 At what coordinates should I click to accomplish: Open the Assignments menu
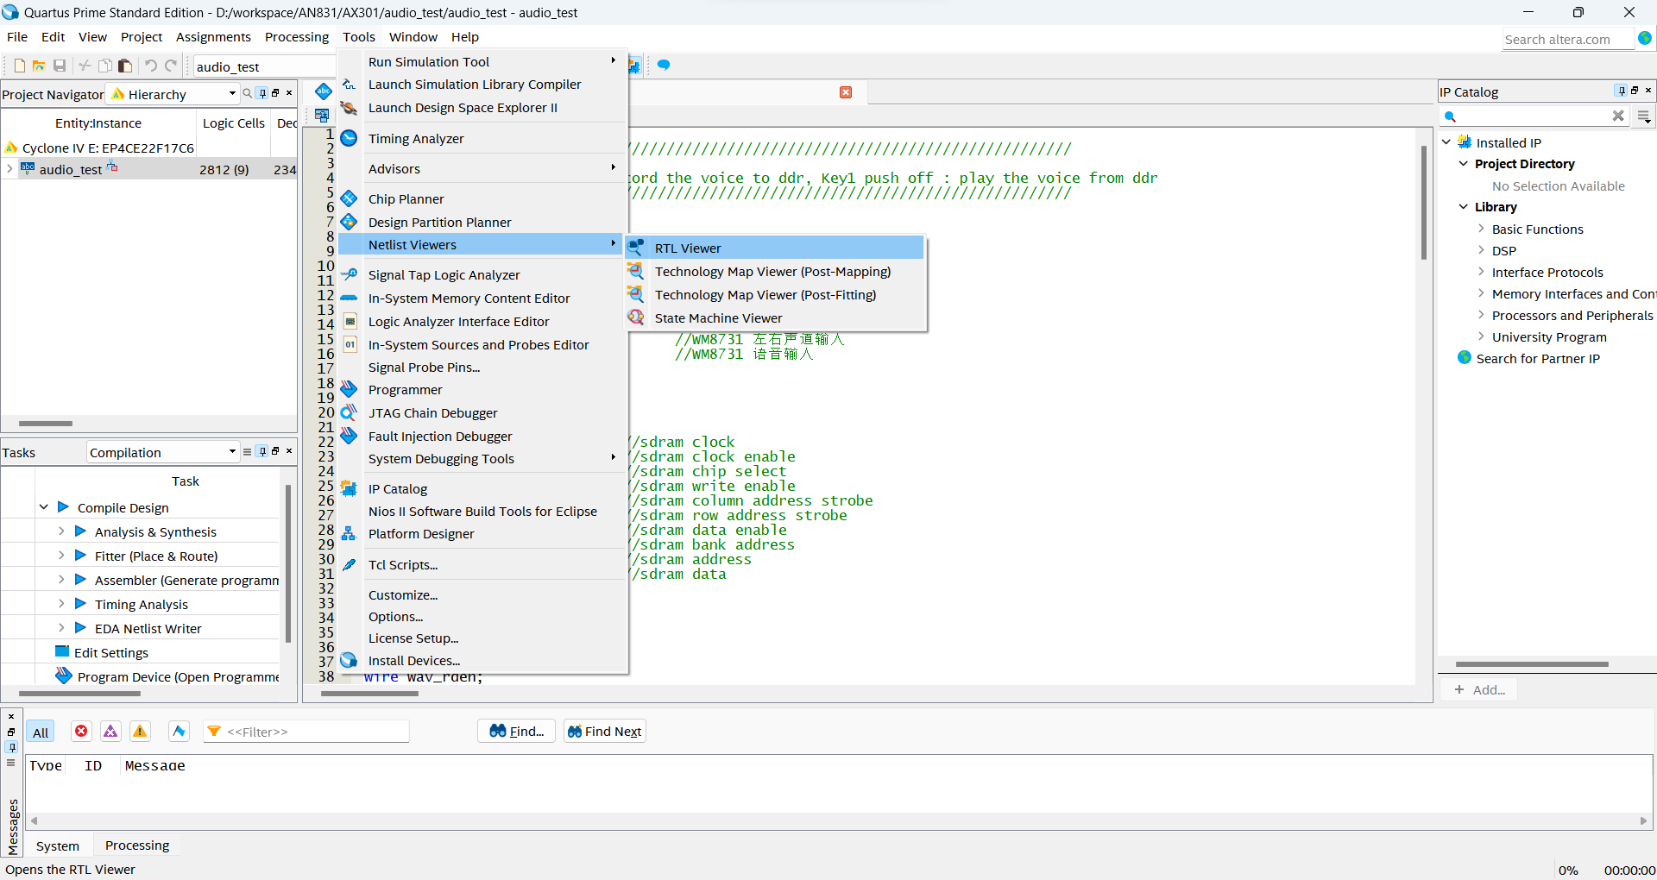pyautogui.click(x=213, y=36)
